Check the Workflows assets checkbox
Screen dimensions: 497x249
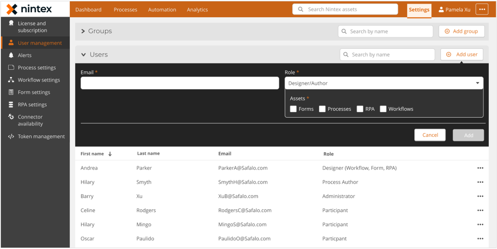[x=383, y=109]
